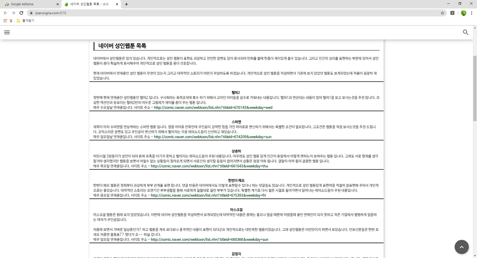477x258 pixels.
Task: Close the 네이버 성인웹툰 목록 tab
Action: (x=117, y=4)
